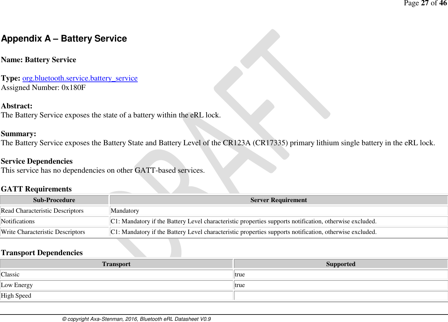The height and width of the screenshot is (322, 448).
Task: Click the 'Transport' column header
Action: click(x=116, y=264)
